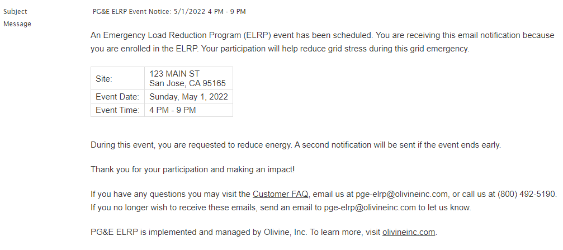Click the "Event Time:" label cell
This screenshot has height=250, width=563.
coord(117,110)
